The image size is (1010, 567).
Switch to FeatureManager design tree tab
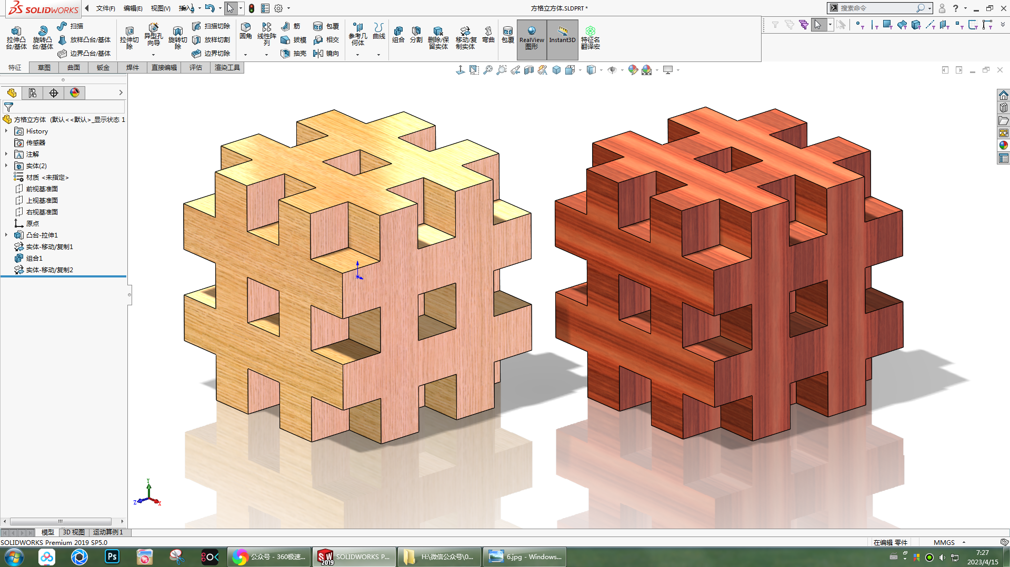[x=12, y=93]
